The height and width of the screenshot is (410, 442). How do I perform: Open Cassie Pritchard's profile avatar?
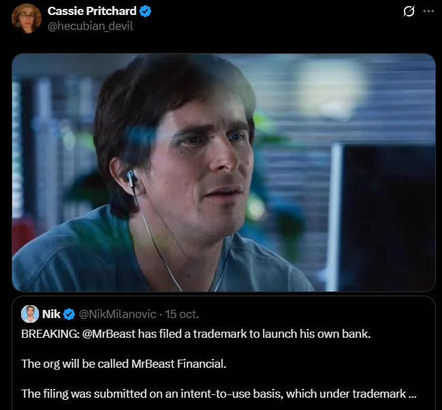[x=27, y=18]
